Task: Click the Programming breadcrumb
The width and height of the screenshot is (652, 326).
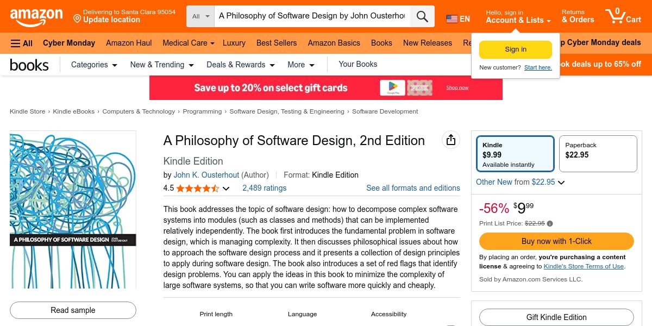Action: 202,111
